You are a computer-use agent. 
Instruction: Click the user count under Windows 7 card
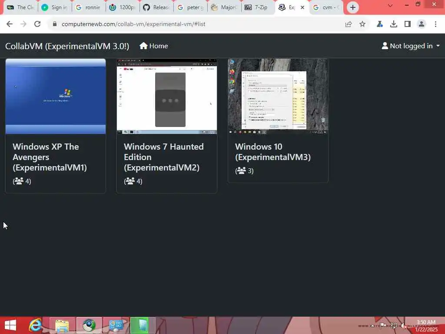[x=133, y=181]
